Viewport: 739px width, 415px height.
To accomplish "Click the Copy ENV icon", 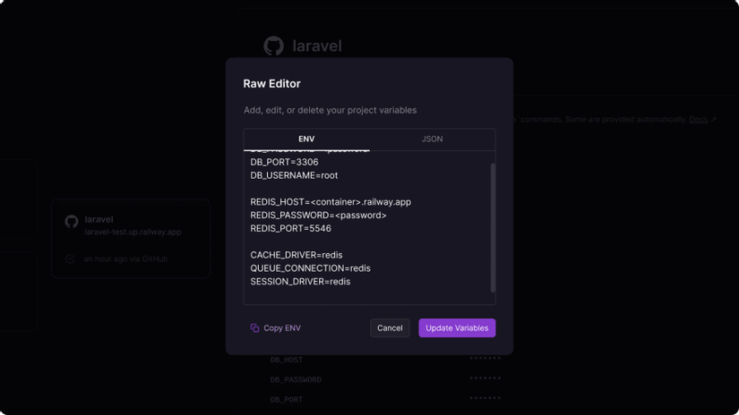I will coord(255,328).
